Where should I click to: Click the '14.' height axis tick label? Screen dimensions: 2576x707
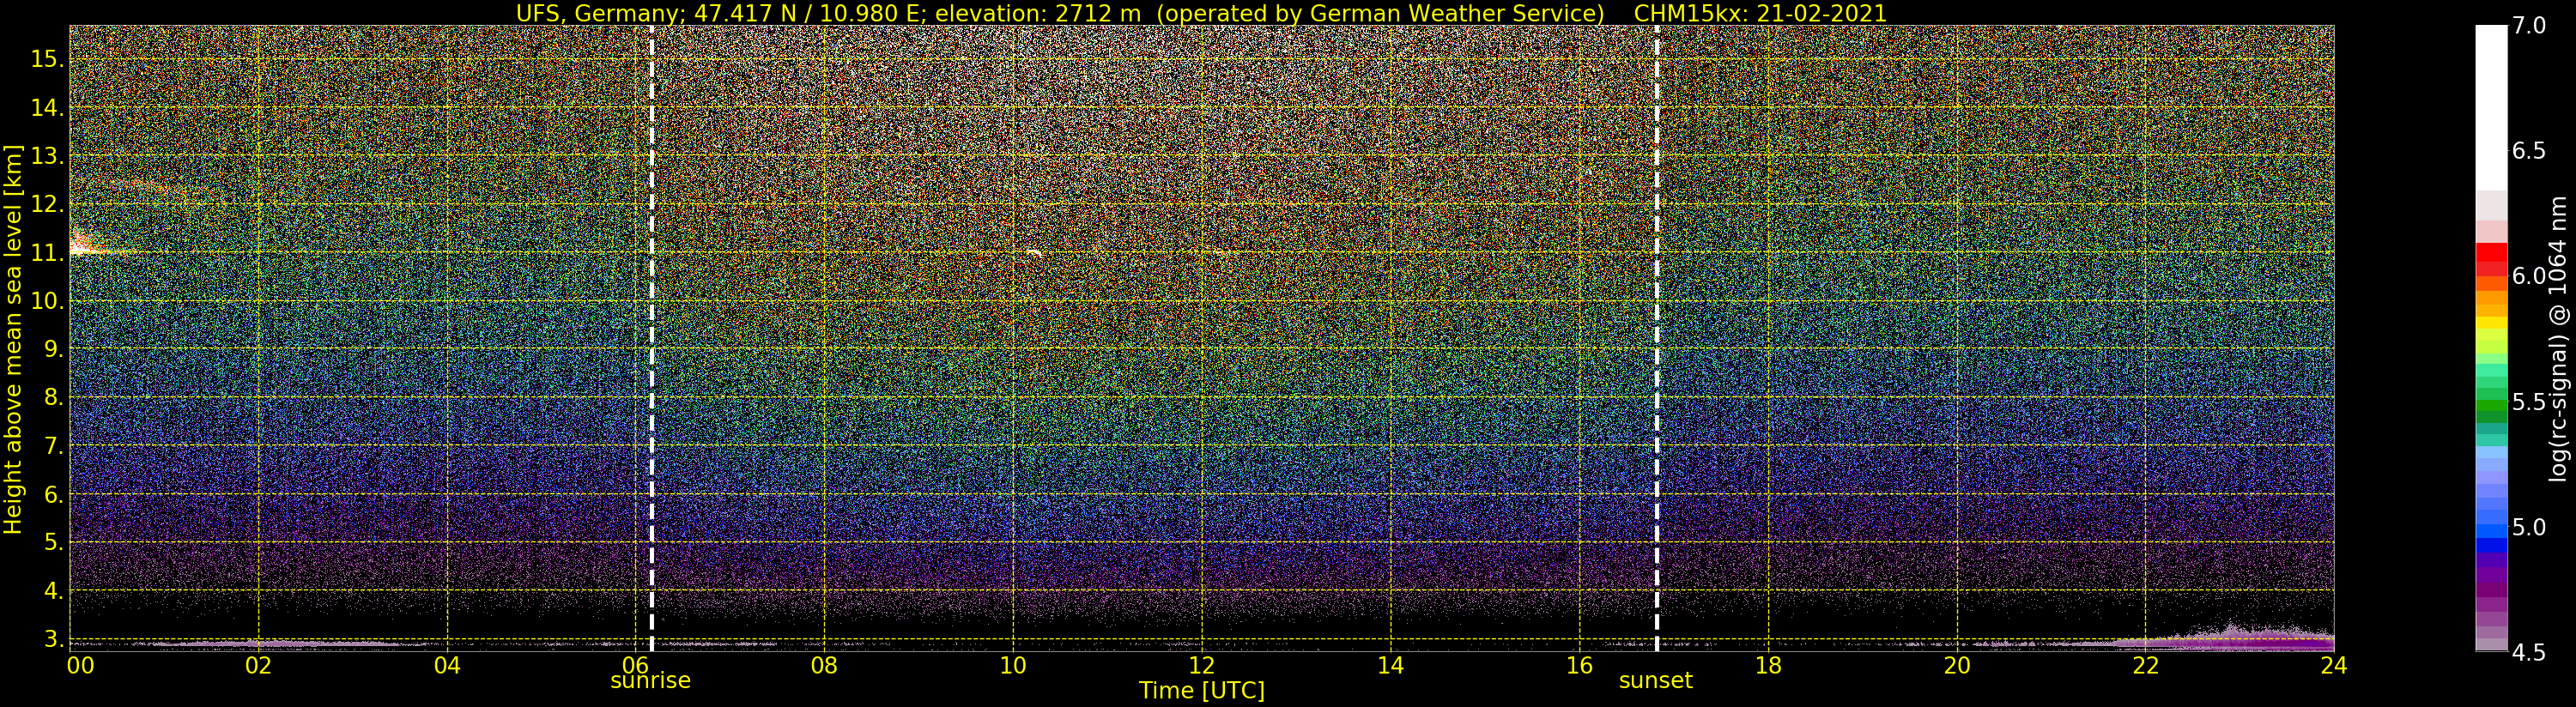47,108
